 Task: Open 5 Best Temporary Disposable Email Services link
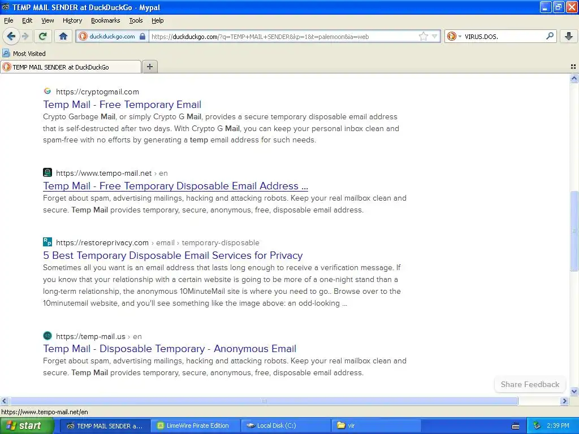point(173,255)
